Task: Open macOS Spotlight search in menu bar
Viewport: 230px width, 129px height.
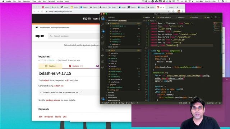Action: [x=219, y=1]
